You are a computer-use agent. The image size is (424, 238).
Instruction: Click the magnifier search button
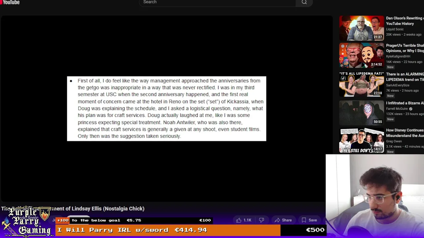point(304,2)
